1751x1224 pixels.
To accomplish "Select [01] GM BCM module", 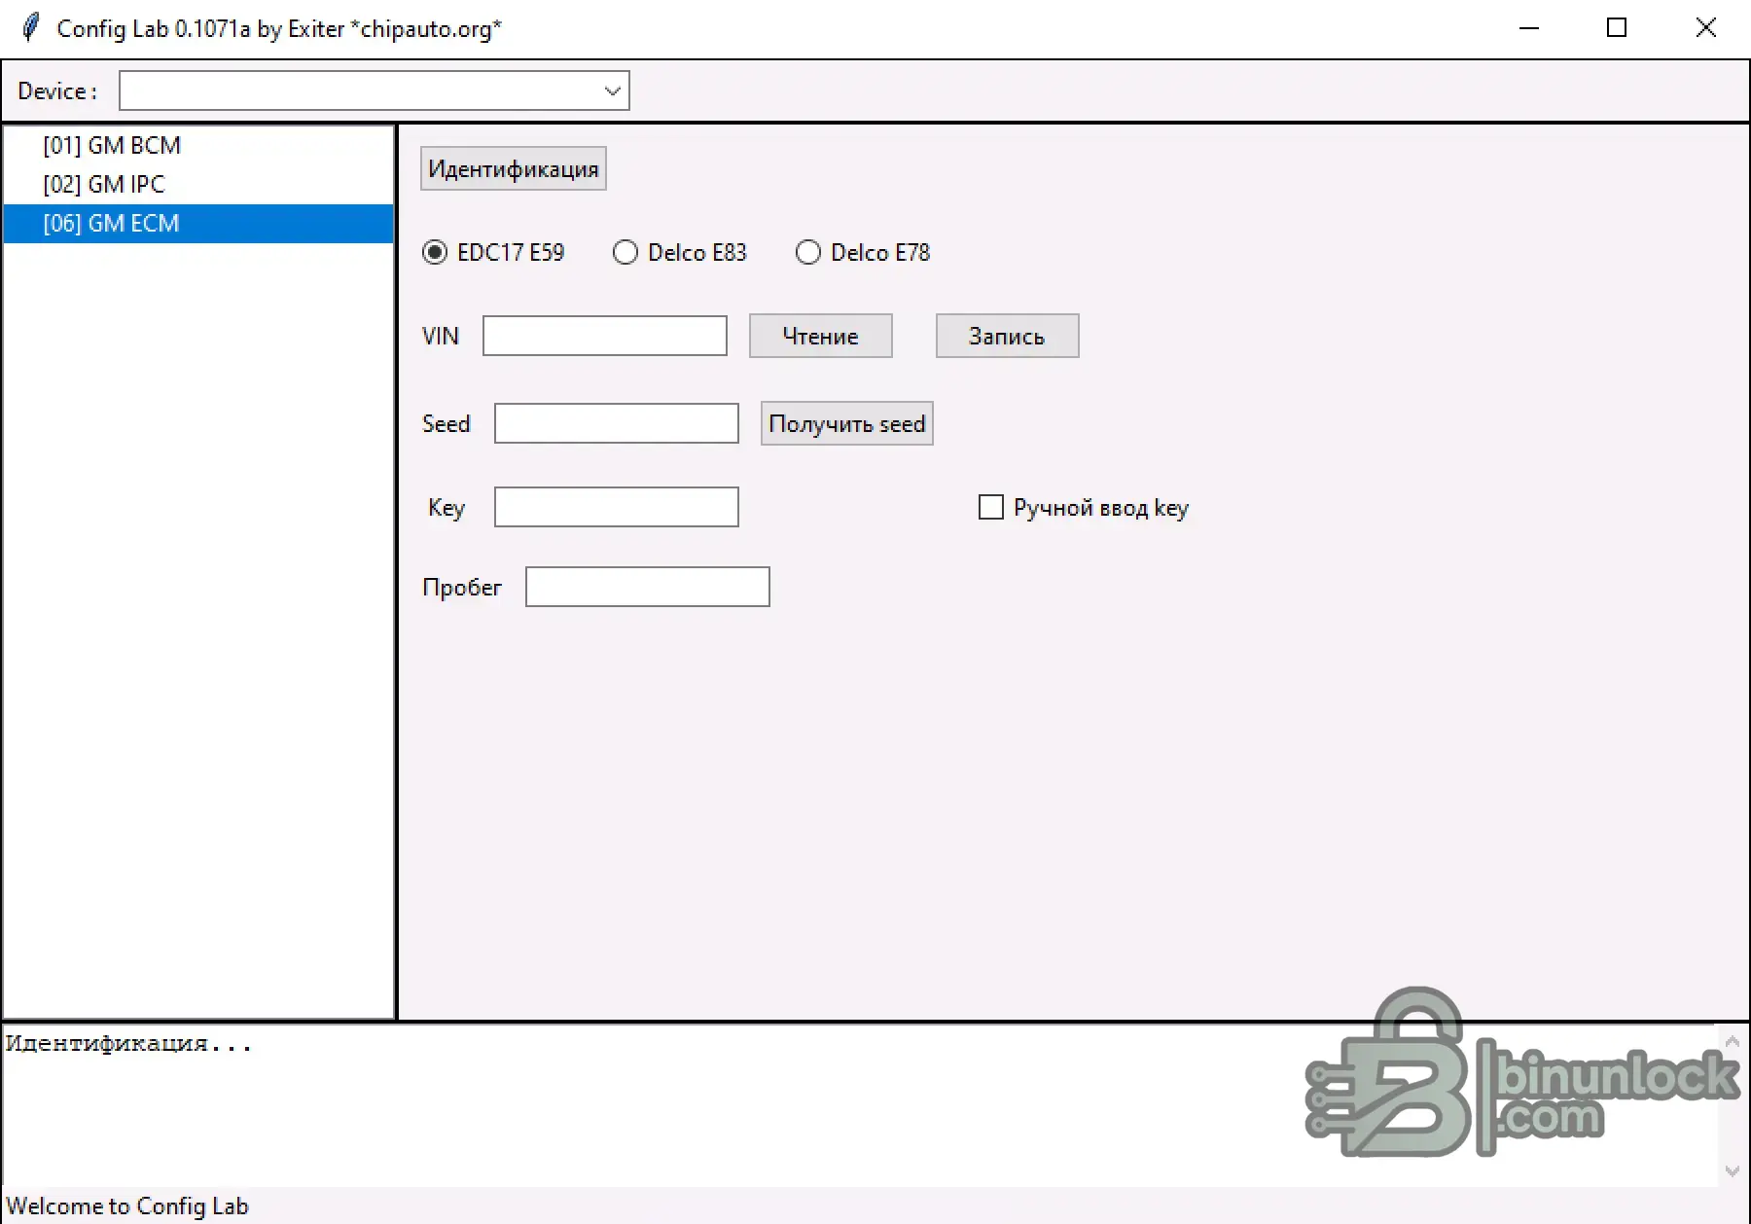I will [198, 146].
